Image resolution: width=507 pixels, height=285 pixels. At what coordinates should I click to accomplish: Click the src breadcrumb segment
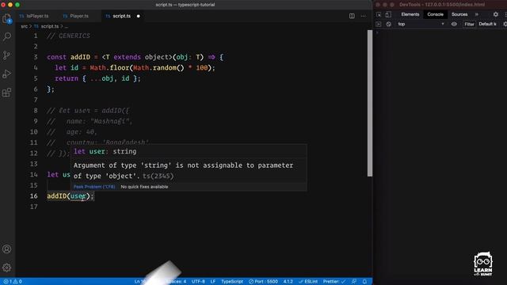[x=25, y=26]
